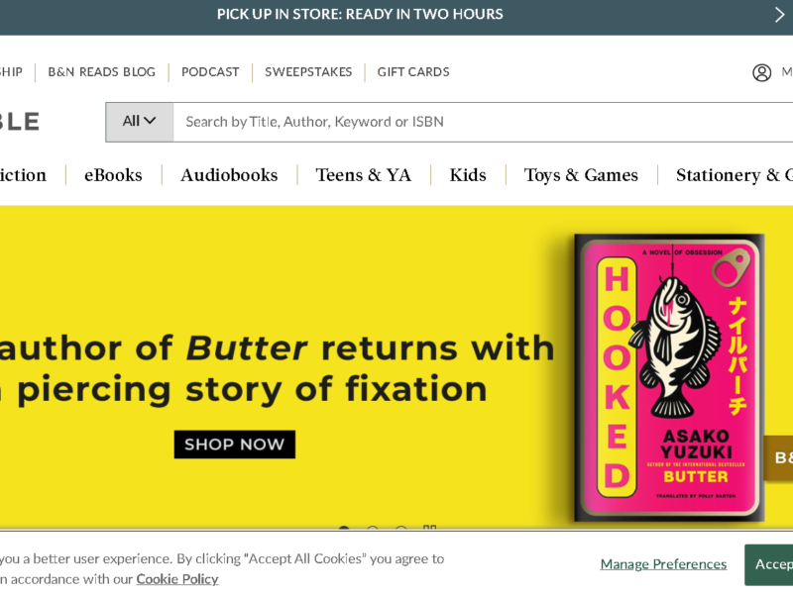This screenshot has width=793, height=594.
Task: Open the Toys & Games menu
Action: pyautogui.click(x=581, y=175)
